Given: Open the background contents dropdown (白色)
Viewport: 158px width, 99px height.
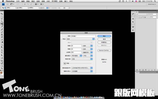Looking at the screenshot, I should point(82,59).
